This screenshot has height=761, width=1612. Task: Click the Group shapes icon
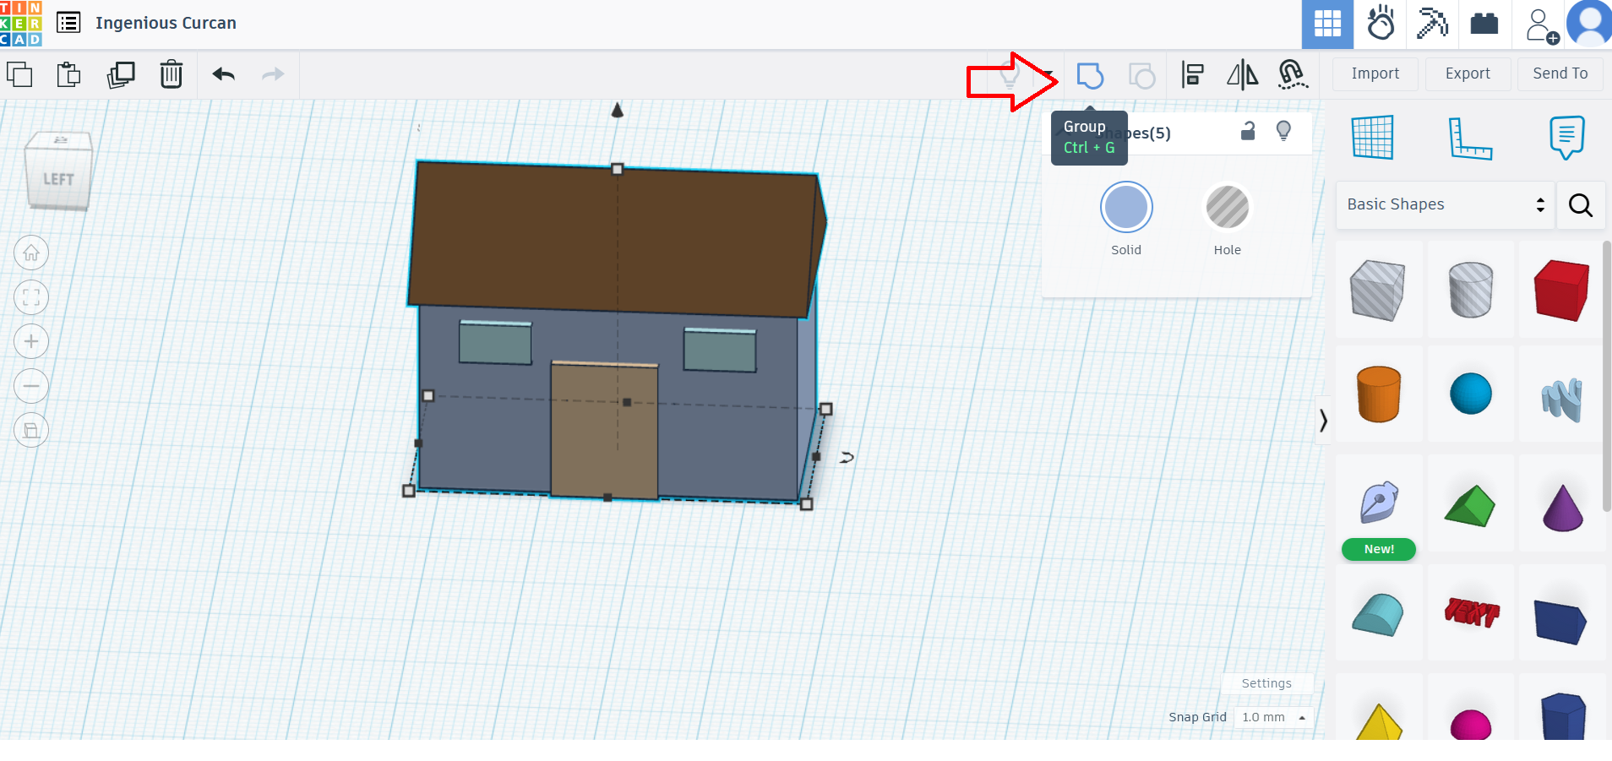[x=1090, y=75]
